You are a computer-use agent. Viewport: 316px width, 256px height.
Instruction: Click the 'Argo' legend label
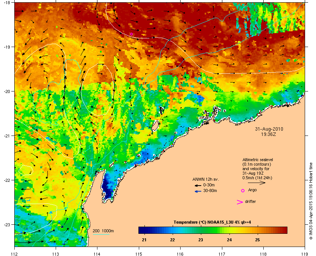tap(252, 190)
